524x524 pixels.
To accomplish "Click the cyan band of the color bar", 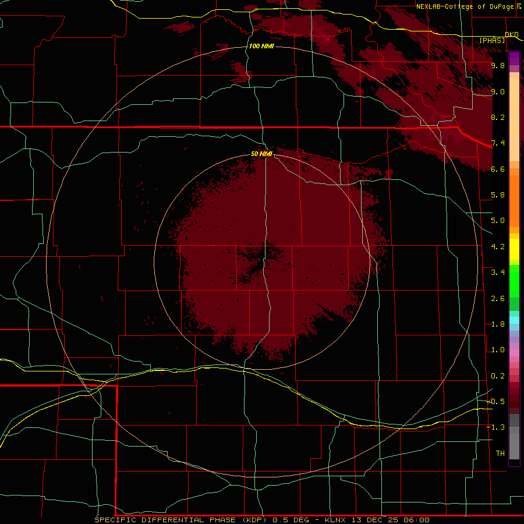I will (514, 320).
